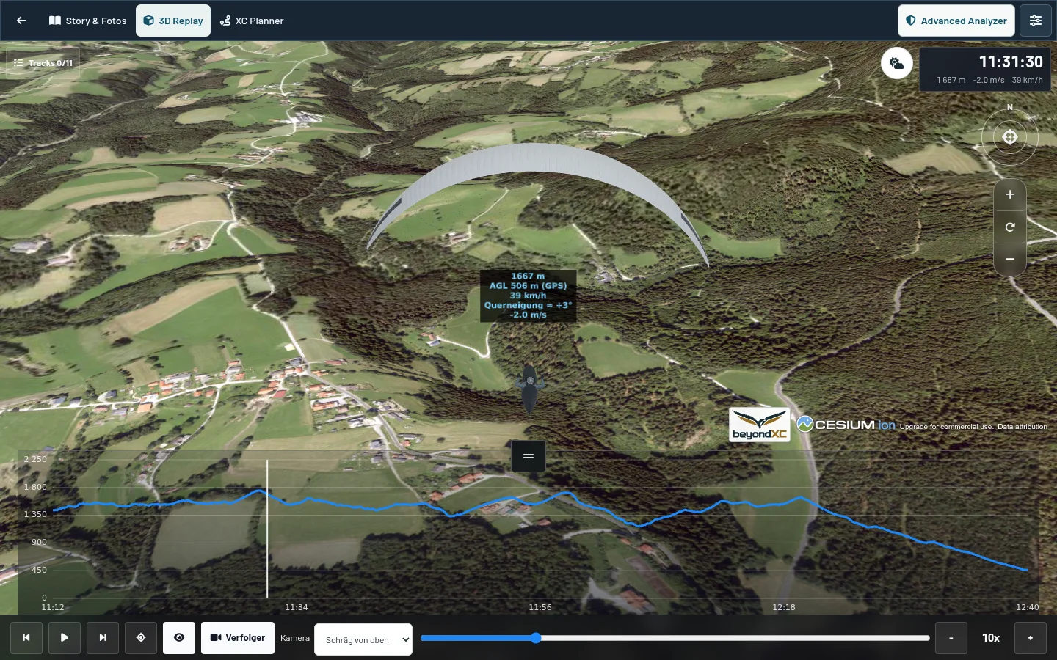Screen dimensions: 1057x660
Task: Click the beyondXC logo
Action: pos(760,425)
